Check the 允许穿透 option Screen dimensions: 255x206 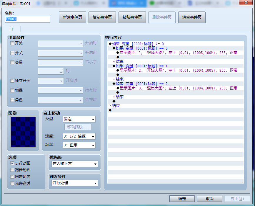pos(12,184)
